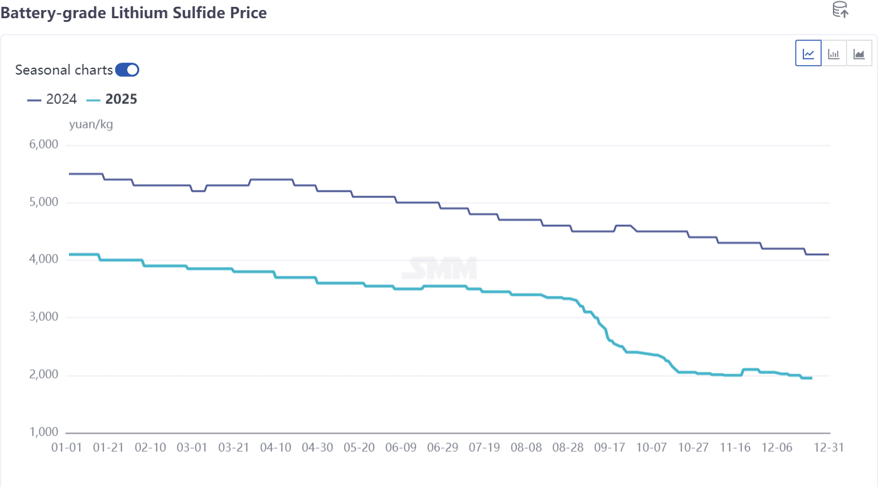Viewport: 878px width, 487px height.
Task: Select the 04-10 date on the x-axis
Action: coord(276,448)
